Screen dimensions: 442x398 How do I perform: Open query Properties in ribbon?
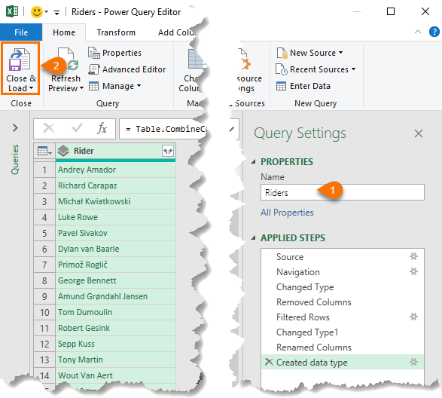(x=114, y=53)
